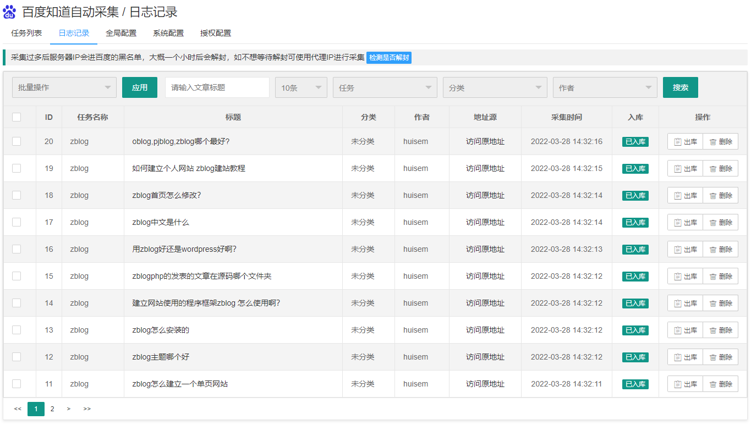Click 删除 trash button in row ID 16
This screenshot has width=751, height=425.
[721, 249]
